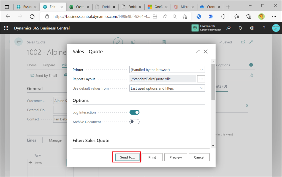Close the Sales - Quote dialog

(x=205, y=52)
